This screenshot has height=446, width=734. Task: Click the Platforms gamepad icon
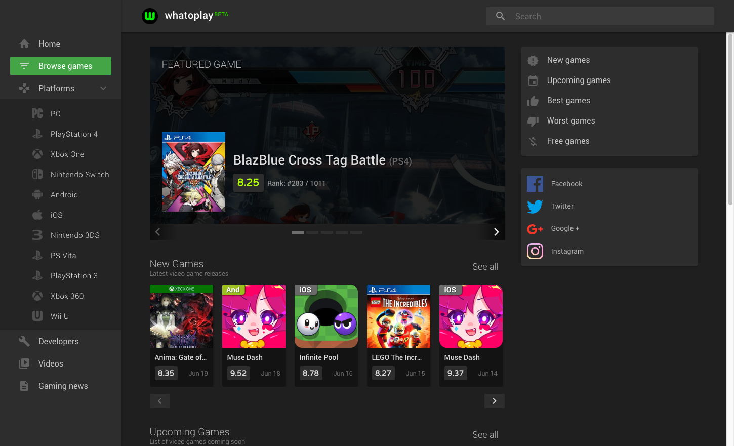(24, 88)
